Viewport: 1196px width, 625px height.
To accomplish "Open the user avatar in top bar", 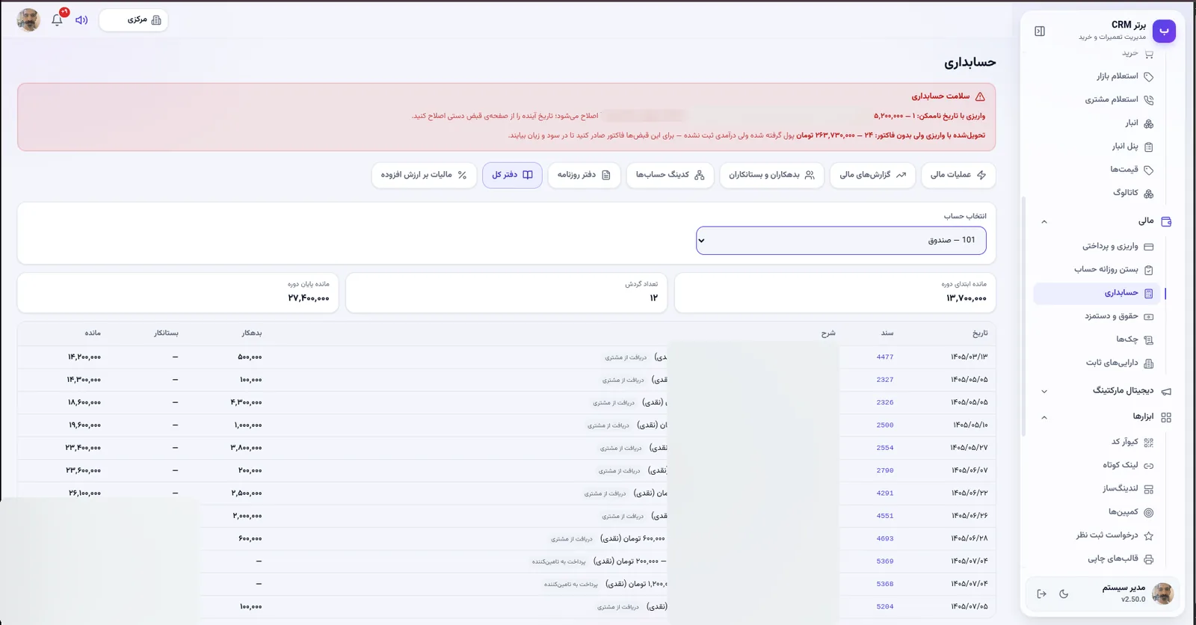I will pos(28,20).
